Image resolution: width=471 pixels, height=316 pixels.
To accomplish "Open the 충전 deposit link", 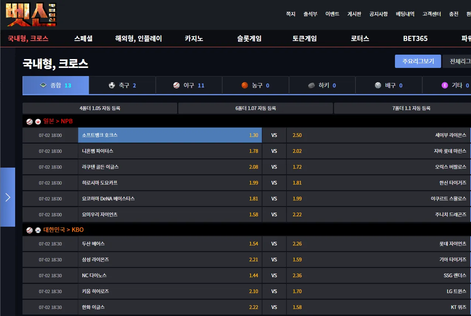I will 454,14.
